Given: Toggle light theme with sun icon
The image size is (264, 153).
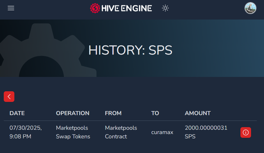Looking at the screenshot, I should [165, 8].
